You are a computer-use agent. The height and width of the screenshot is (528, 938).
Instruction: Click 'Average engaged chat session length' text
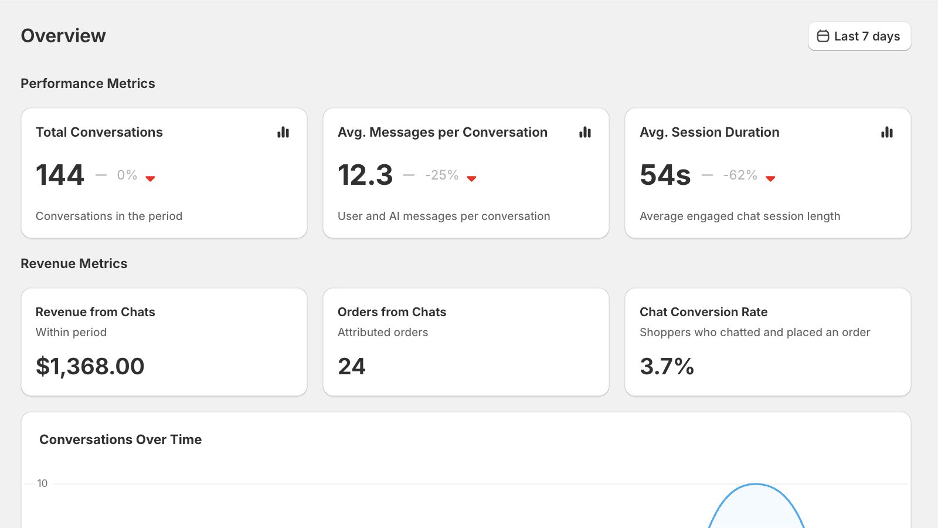tap(740, 216)
